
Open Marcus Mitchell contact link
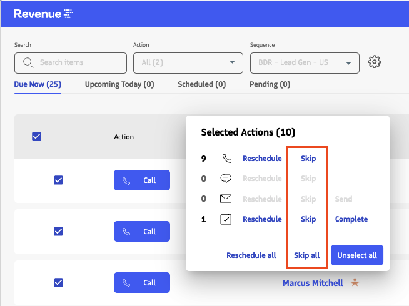pos(313,283)
